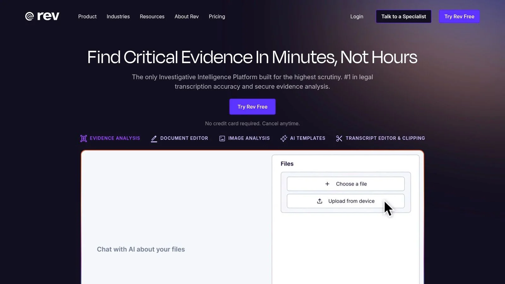Click the AI Templates sparkle icon
505x284 pixels.
[284, 138]
